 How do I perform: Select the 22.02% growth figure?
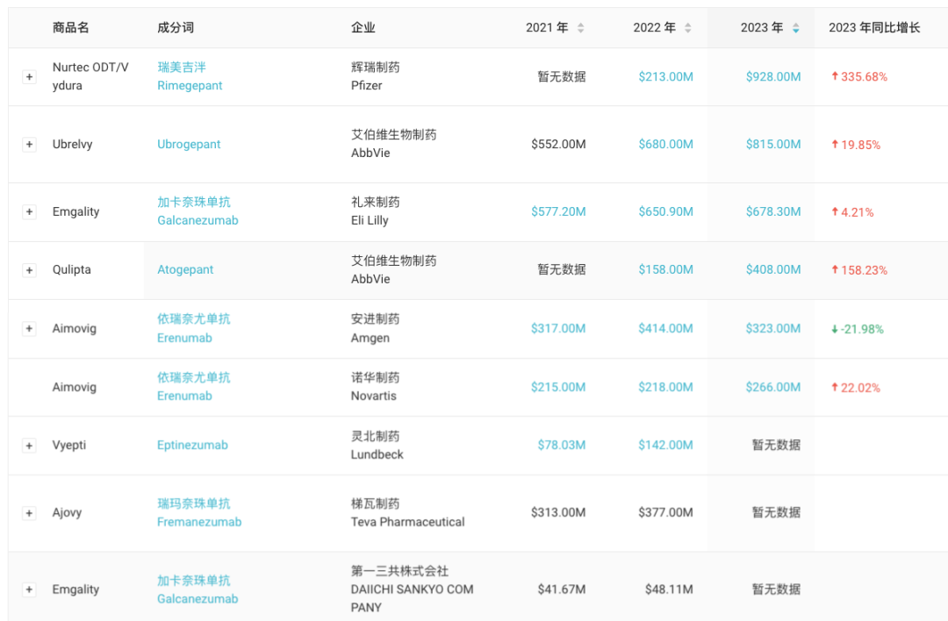coord(856,388)
